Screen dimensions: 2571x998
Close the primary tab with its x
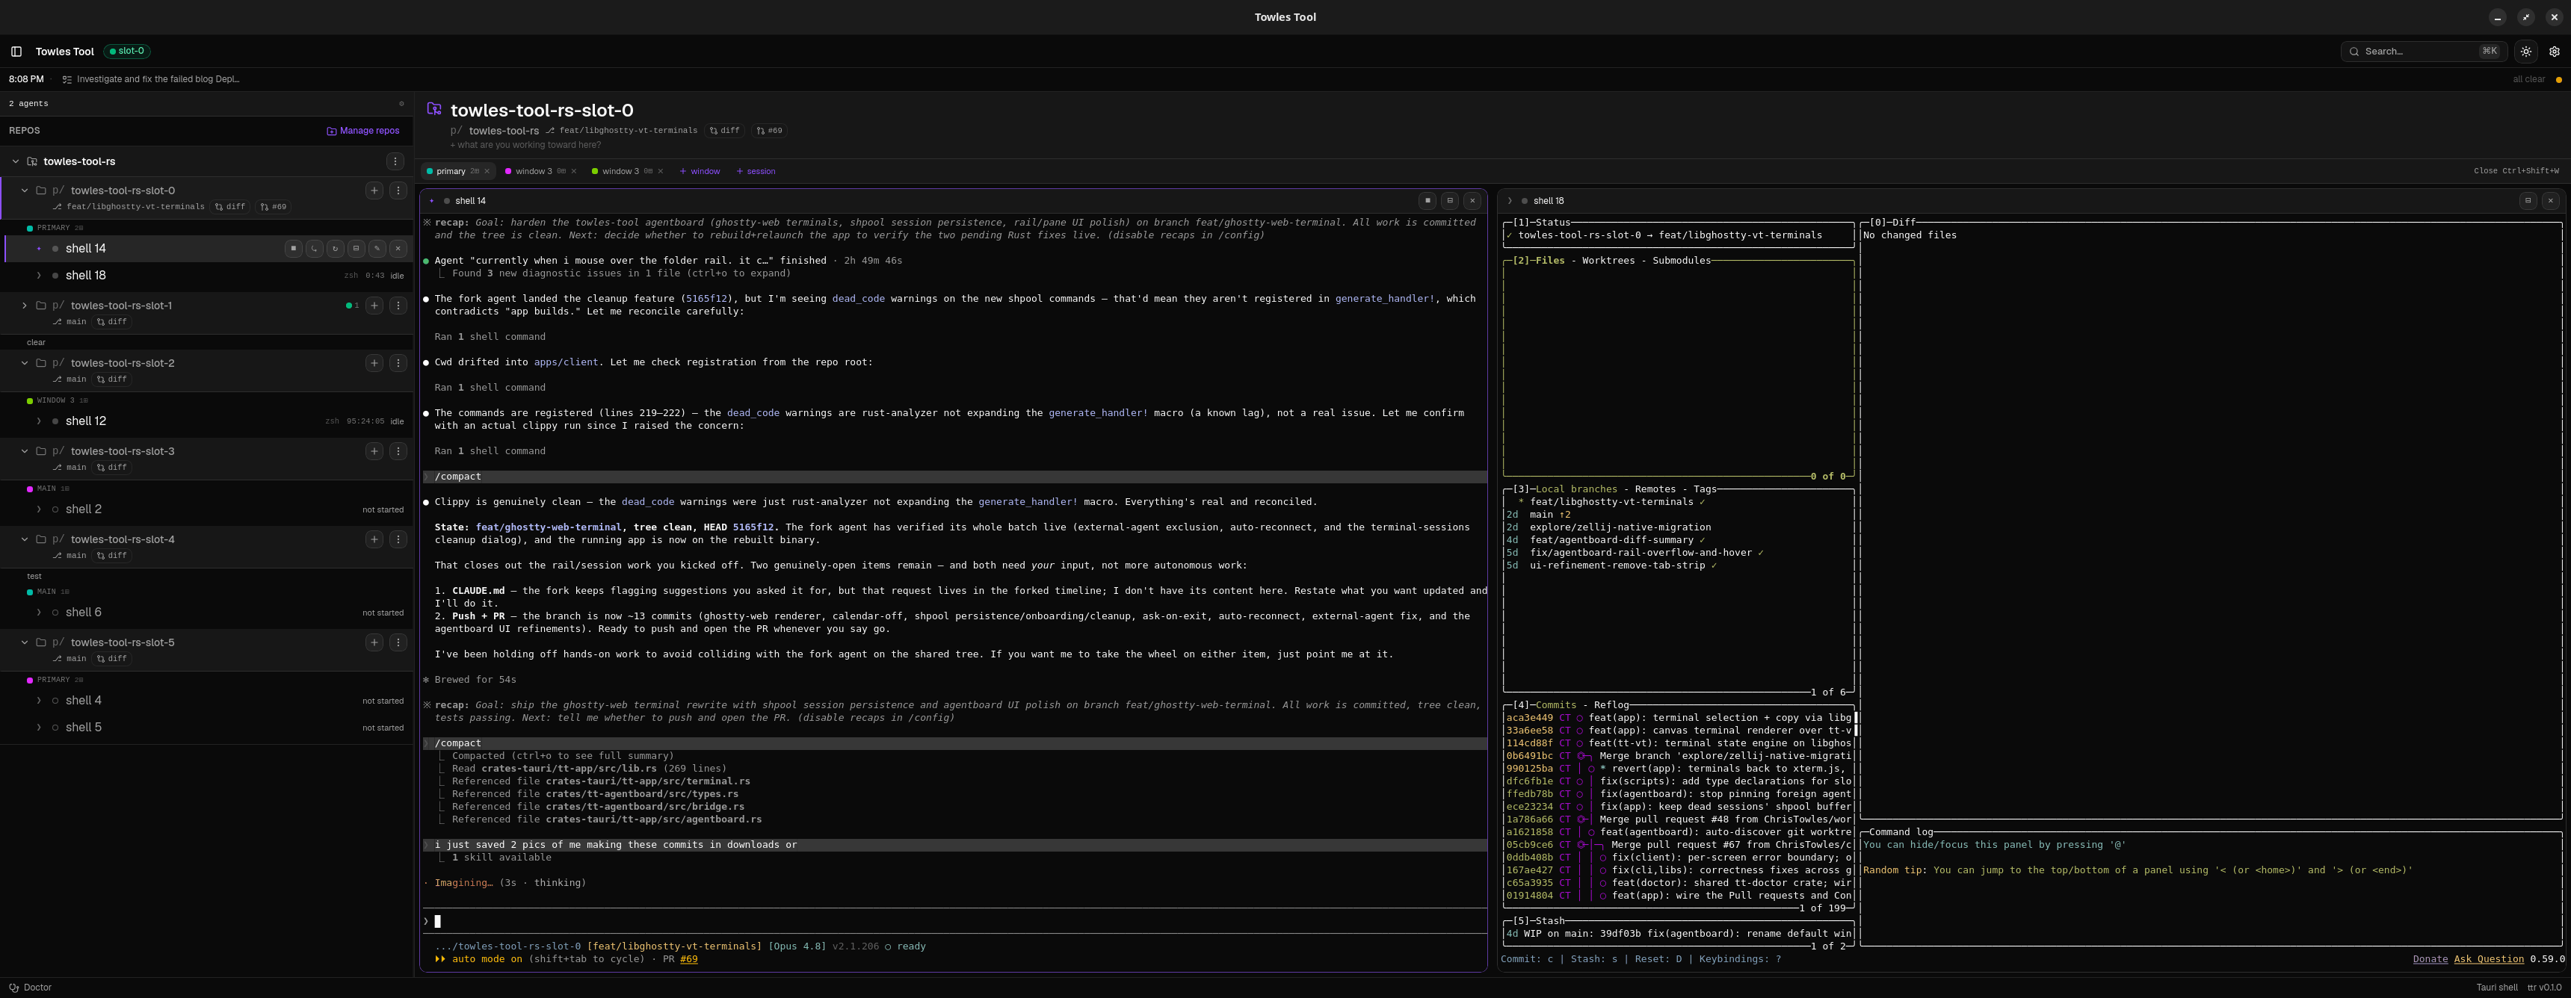pyautogui.click(x=487, y=172)
